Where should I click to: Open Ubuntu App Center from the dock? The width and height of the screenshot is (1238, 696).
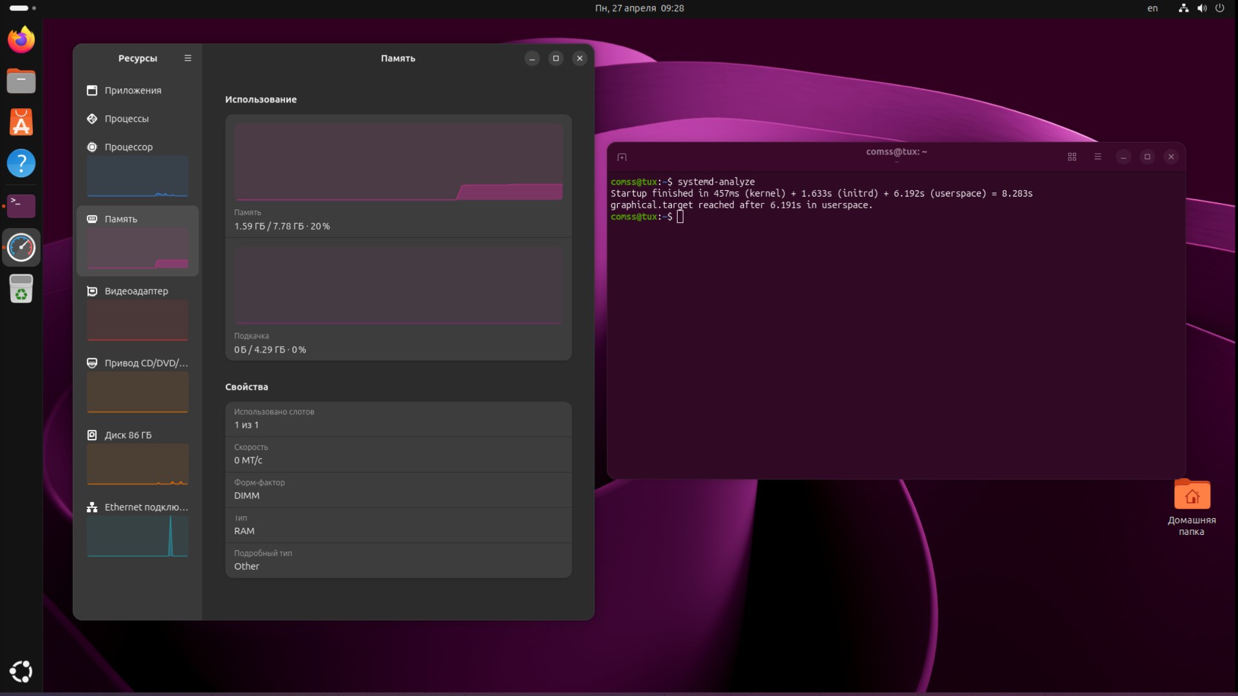pos(21,122)
